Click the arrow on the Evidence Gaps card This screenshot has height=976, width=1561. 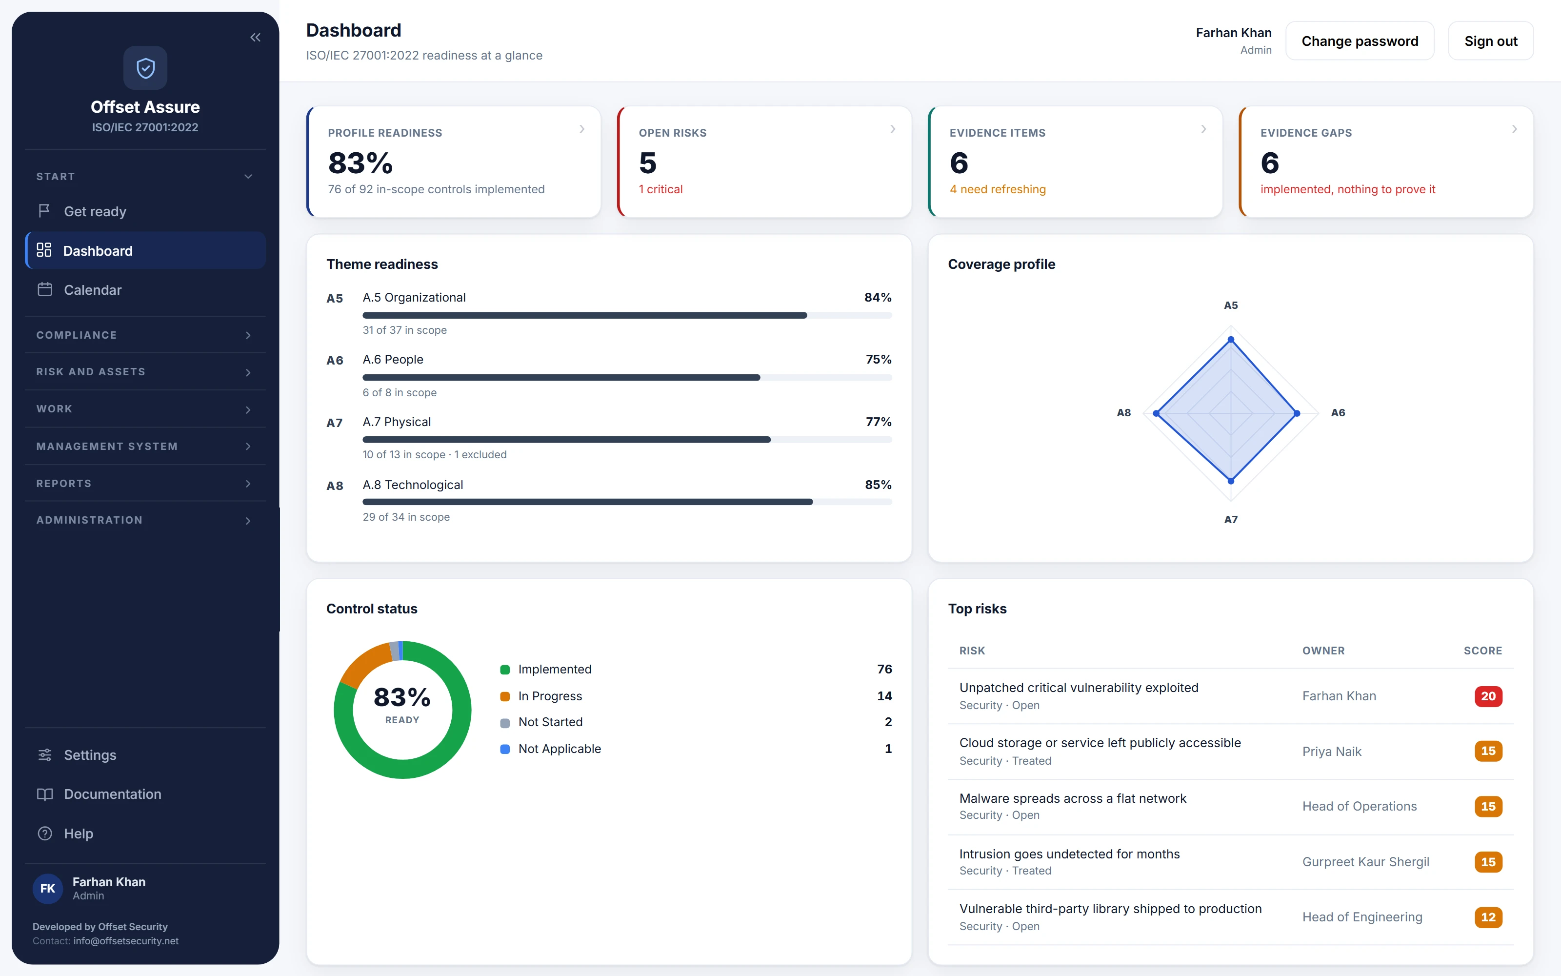(1515, 129)
